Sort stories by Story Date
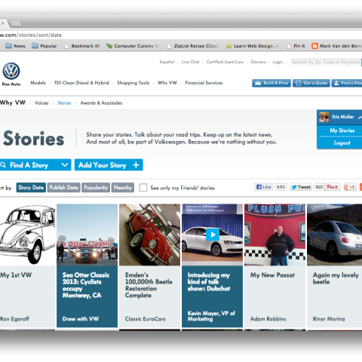362x362 pixels. pyautogui.click(x=31, y=188)
